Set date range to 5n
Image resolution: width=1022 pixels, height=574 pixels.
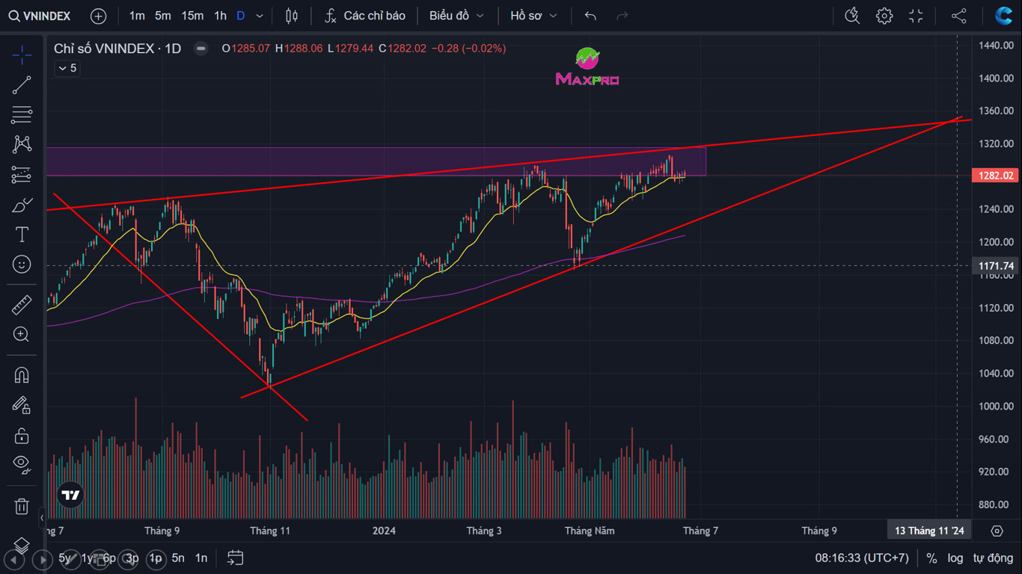(x=178, y=558)
